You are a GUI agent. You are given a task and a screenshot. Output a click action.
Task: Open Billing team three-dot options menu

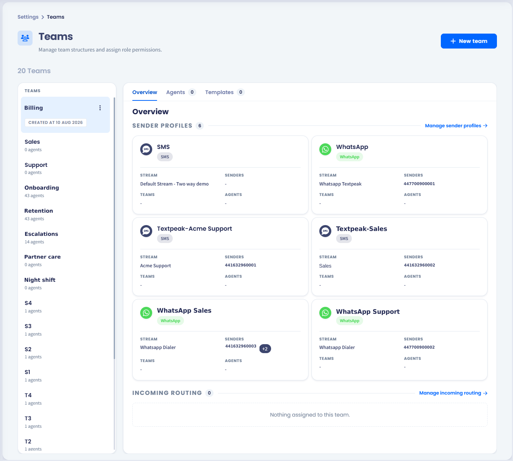click(x=100, y=108)
